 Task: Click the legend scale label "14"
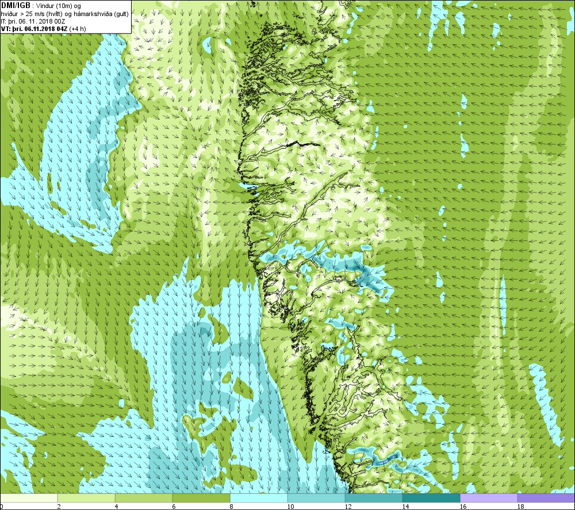(405, 507)
